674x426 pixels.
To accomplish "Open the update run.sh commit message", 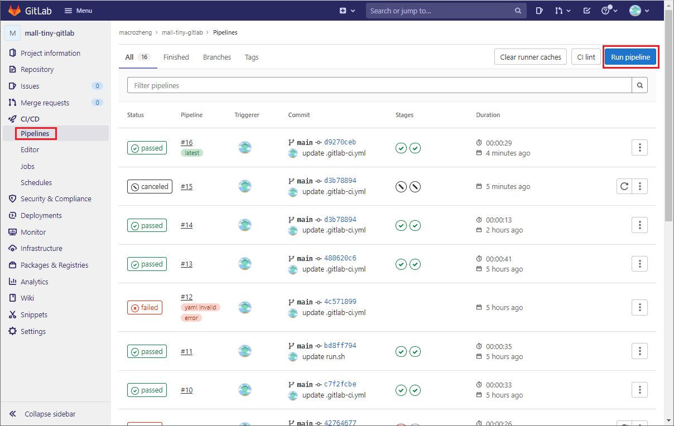I will tap(324, 356).
